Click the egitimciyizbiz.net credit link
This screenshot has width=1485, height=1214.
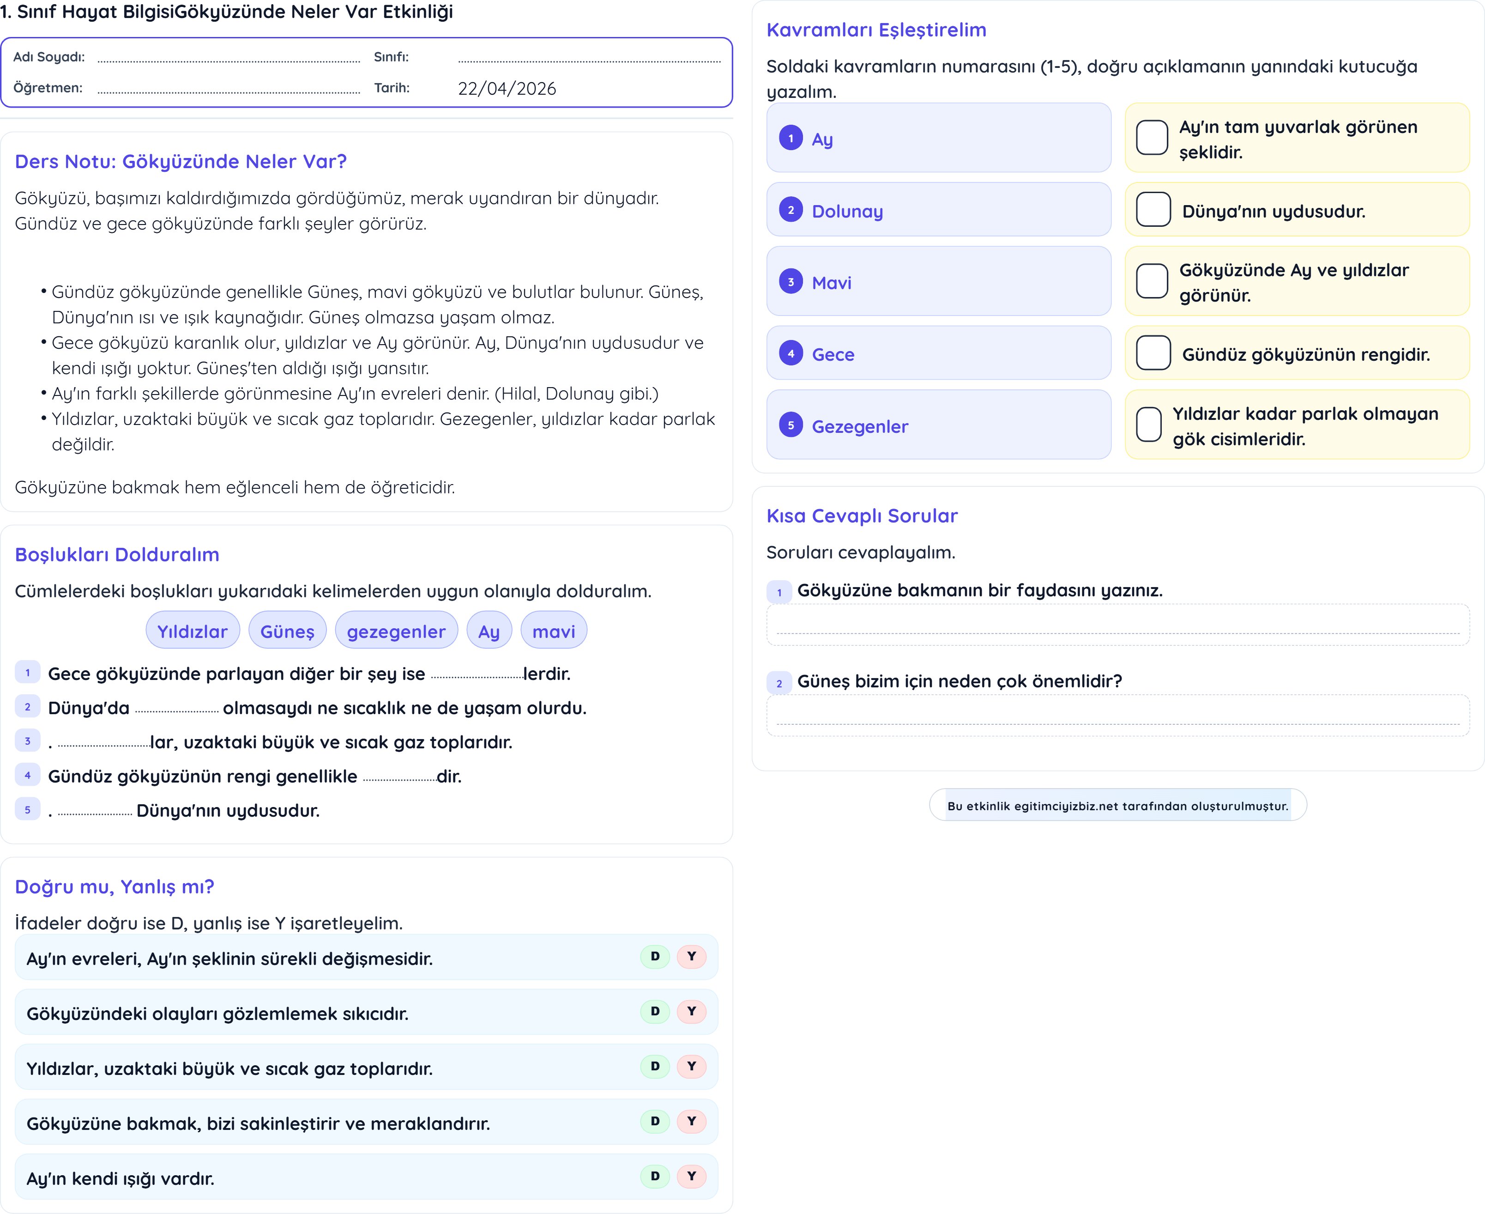click(1117, 806)
